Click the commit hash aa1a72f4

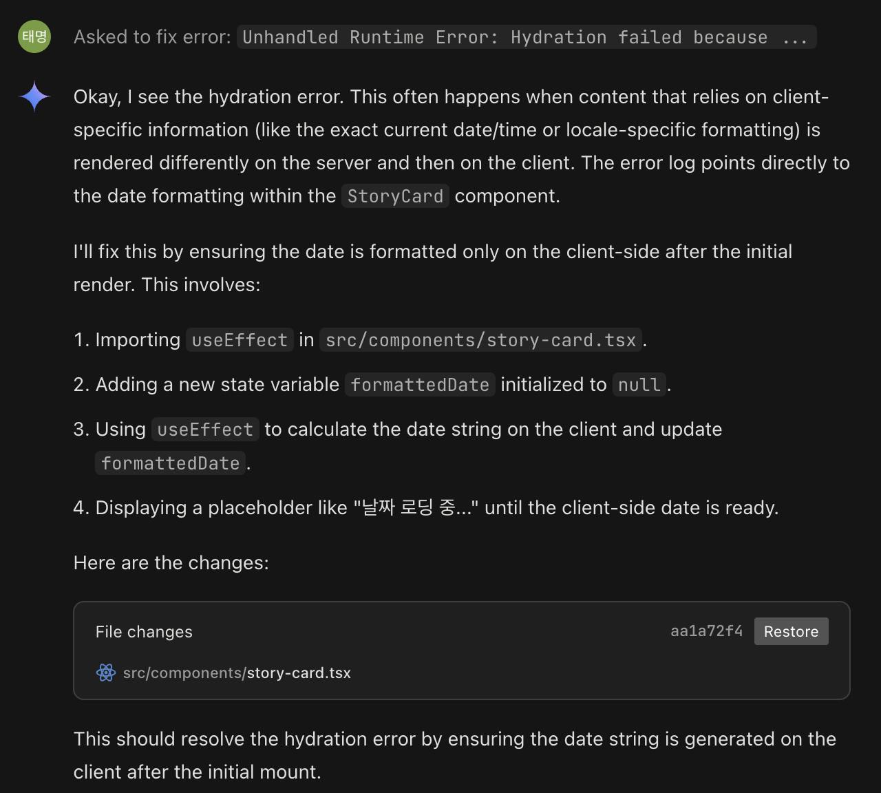(706, 631)
